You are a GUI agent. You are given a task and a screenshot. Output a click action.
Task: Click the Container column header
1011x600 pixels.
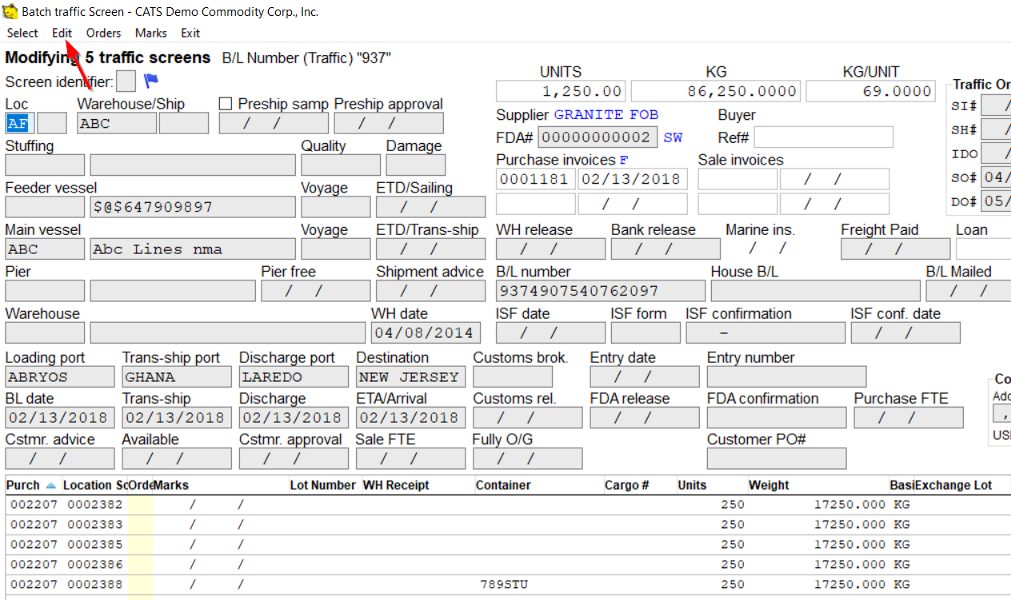pyautogui.click(x=537, y=485)
